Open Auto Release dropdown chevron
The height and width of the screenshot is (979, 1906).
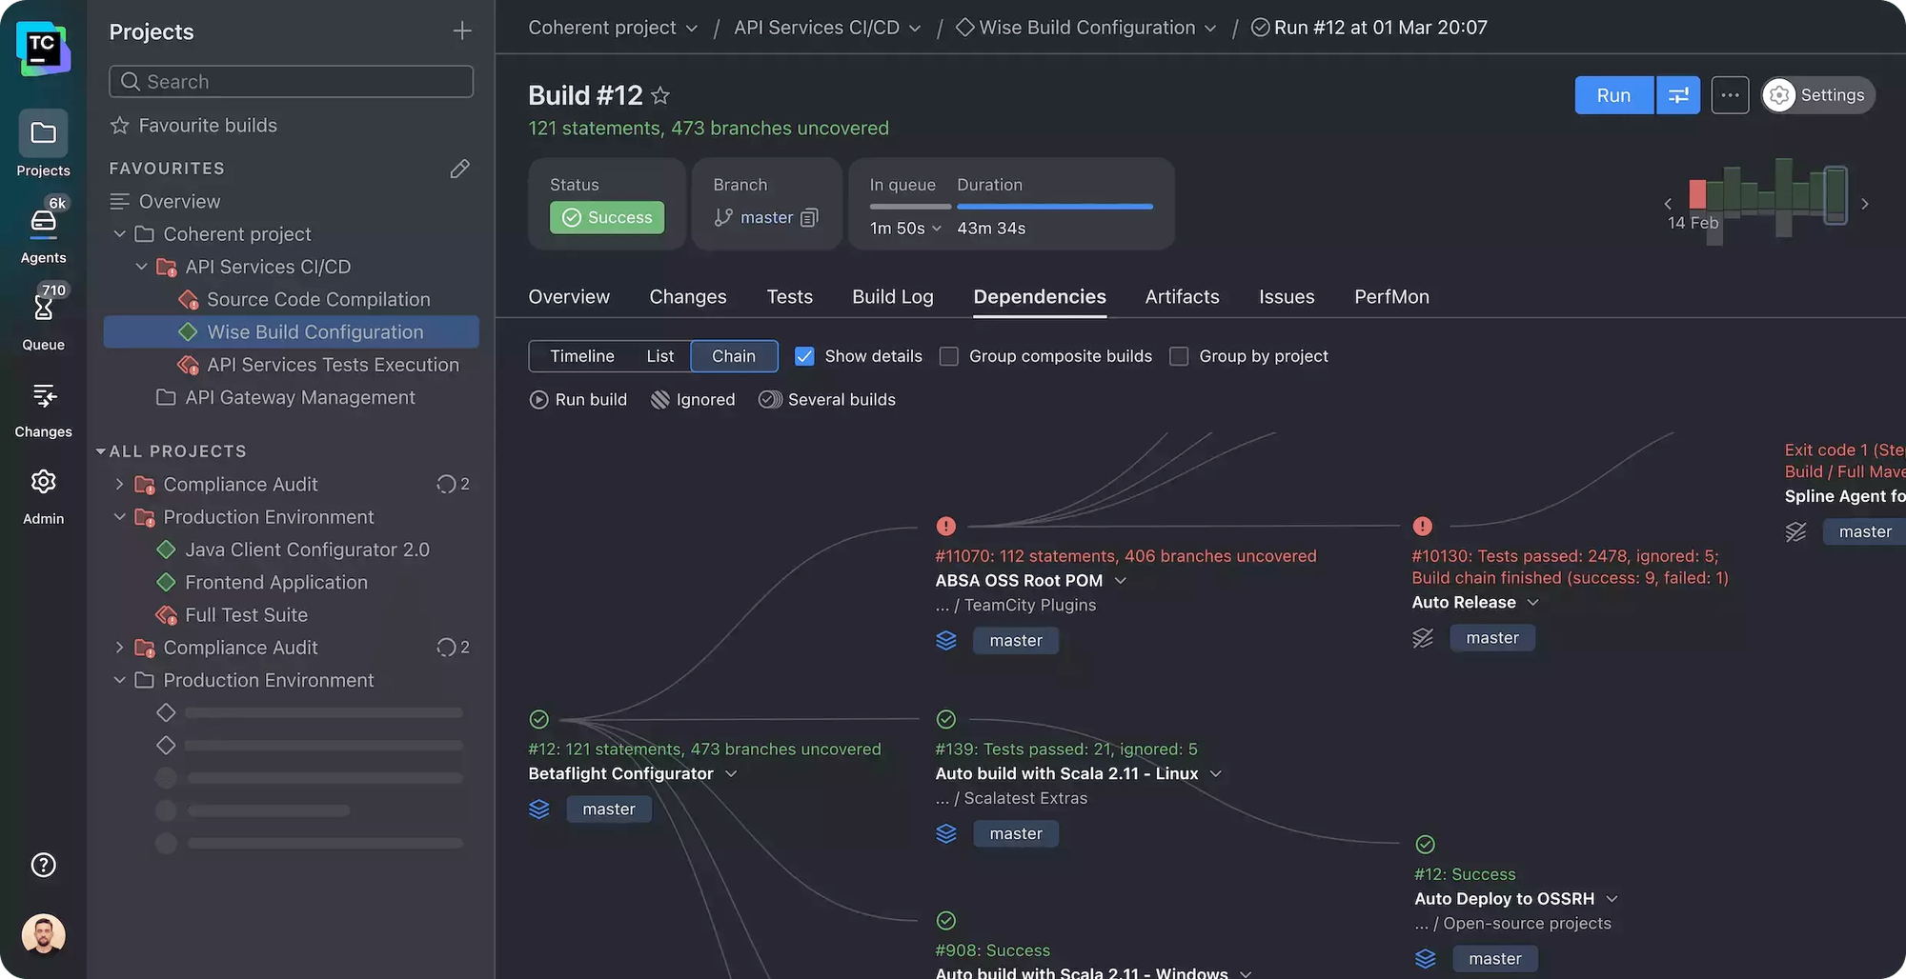click(x=1532, y=602)
